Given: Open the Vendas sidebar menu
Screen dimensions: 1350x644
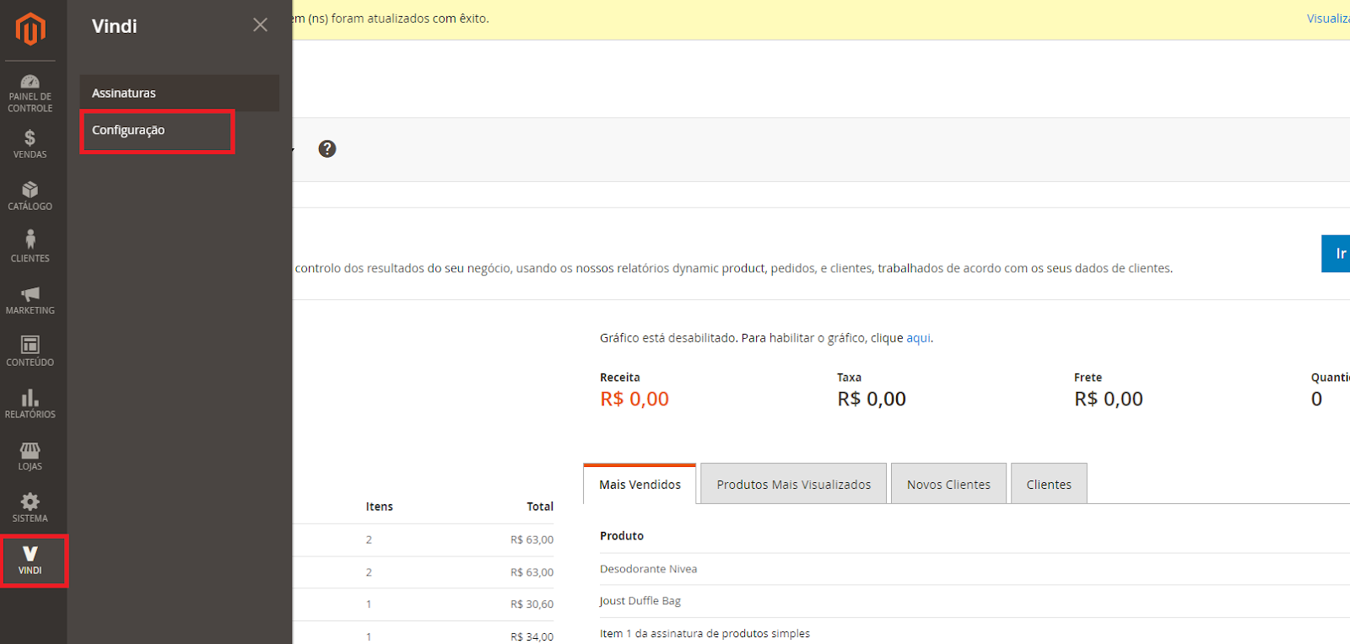Looking at the screenshot, I should point(30,144).
